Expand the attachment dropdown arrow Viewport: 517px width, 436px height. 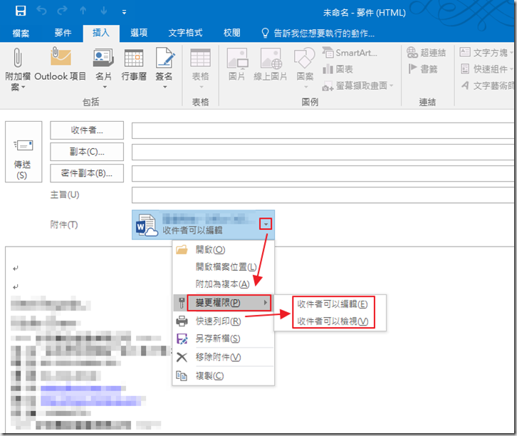[x=266, y=224]
